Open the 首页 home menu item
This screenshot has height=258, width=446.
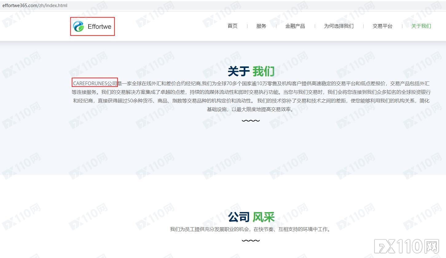(232, 26)
